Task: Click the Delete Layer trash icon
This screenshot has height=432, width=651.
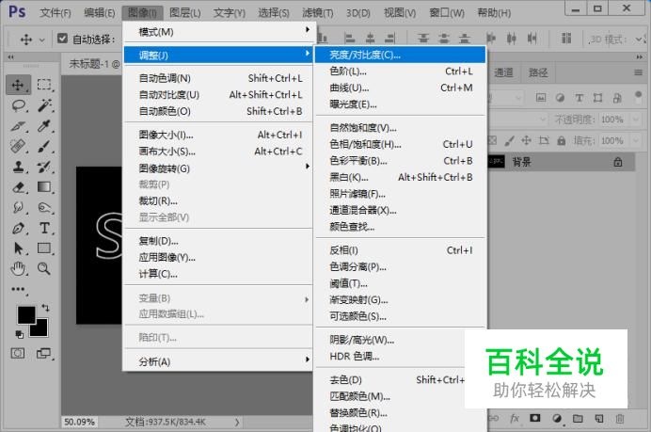Action: point(619,418)
